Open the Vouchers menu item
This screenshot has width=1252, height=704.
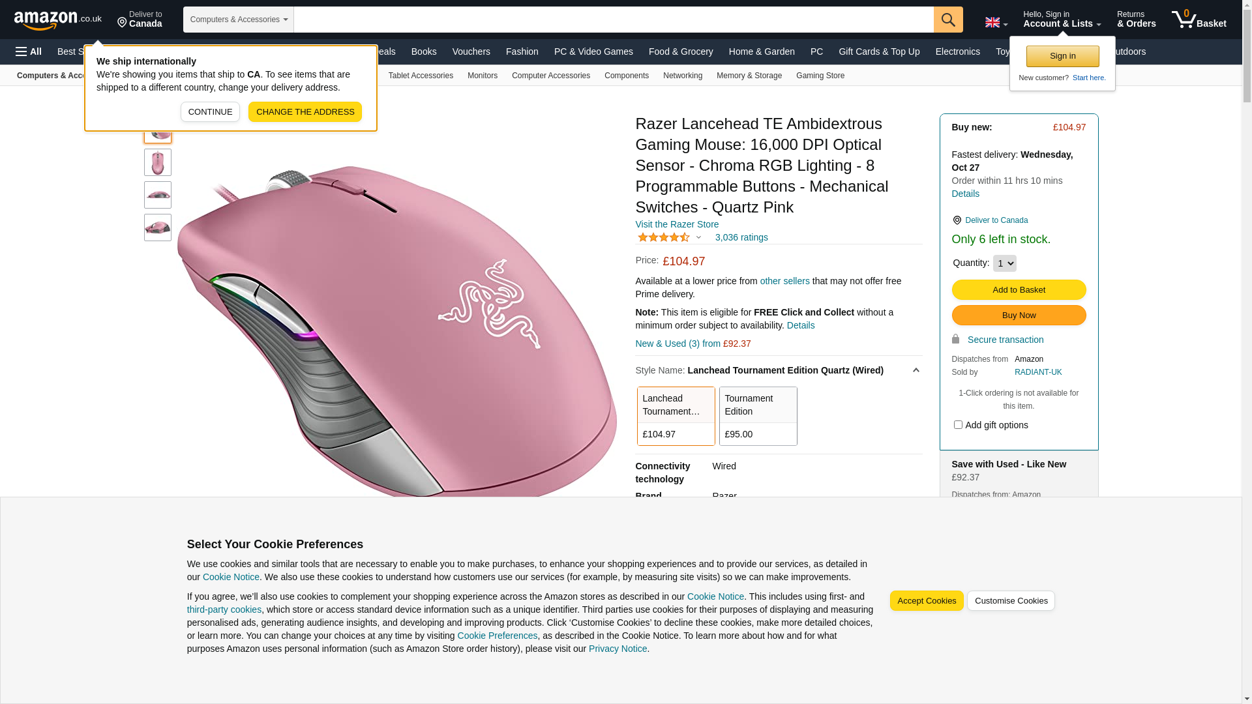(x=471, y=51)
